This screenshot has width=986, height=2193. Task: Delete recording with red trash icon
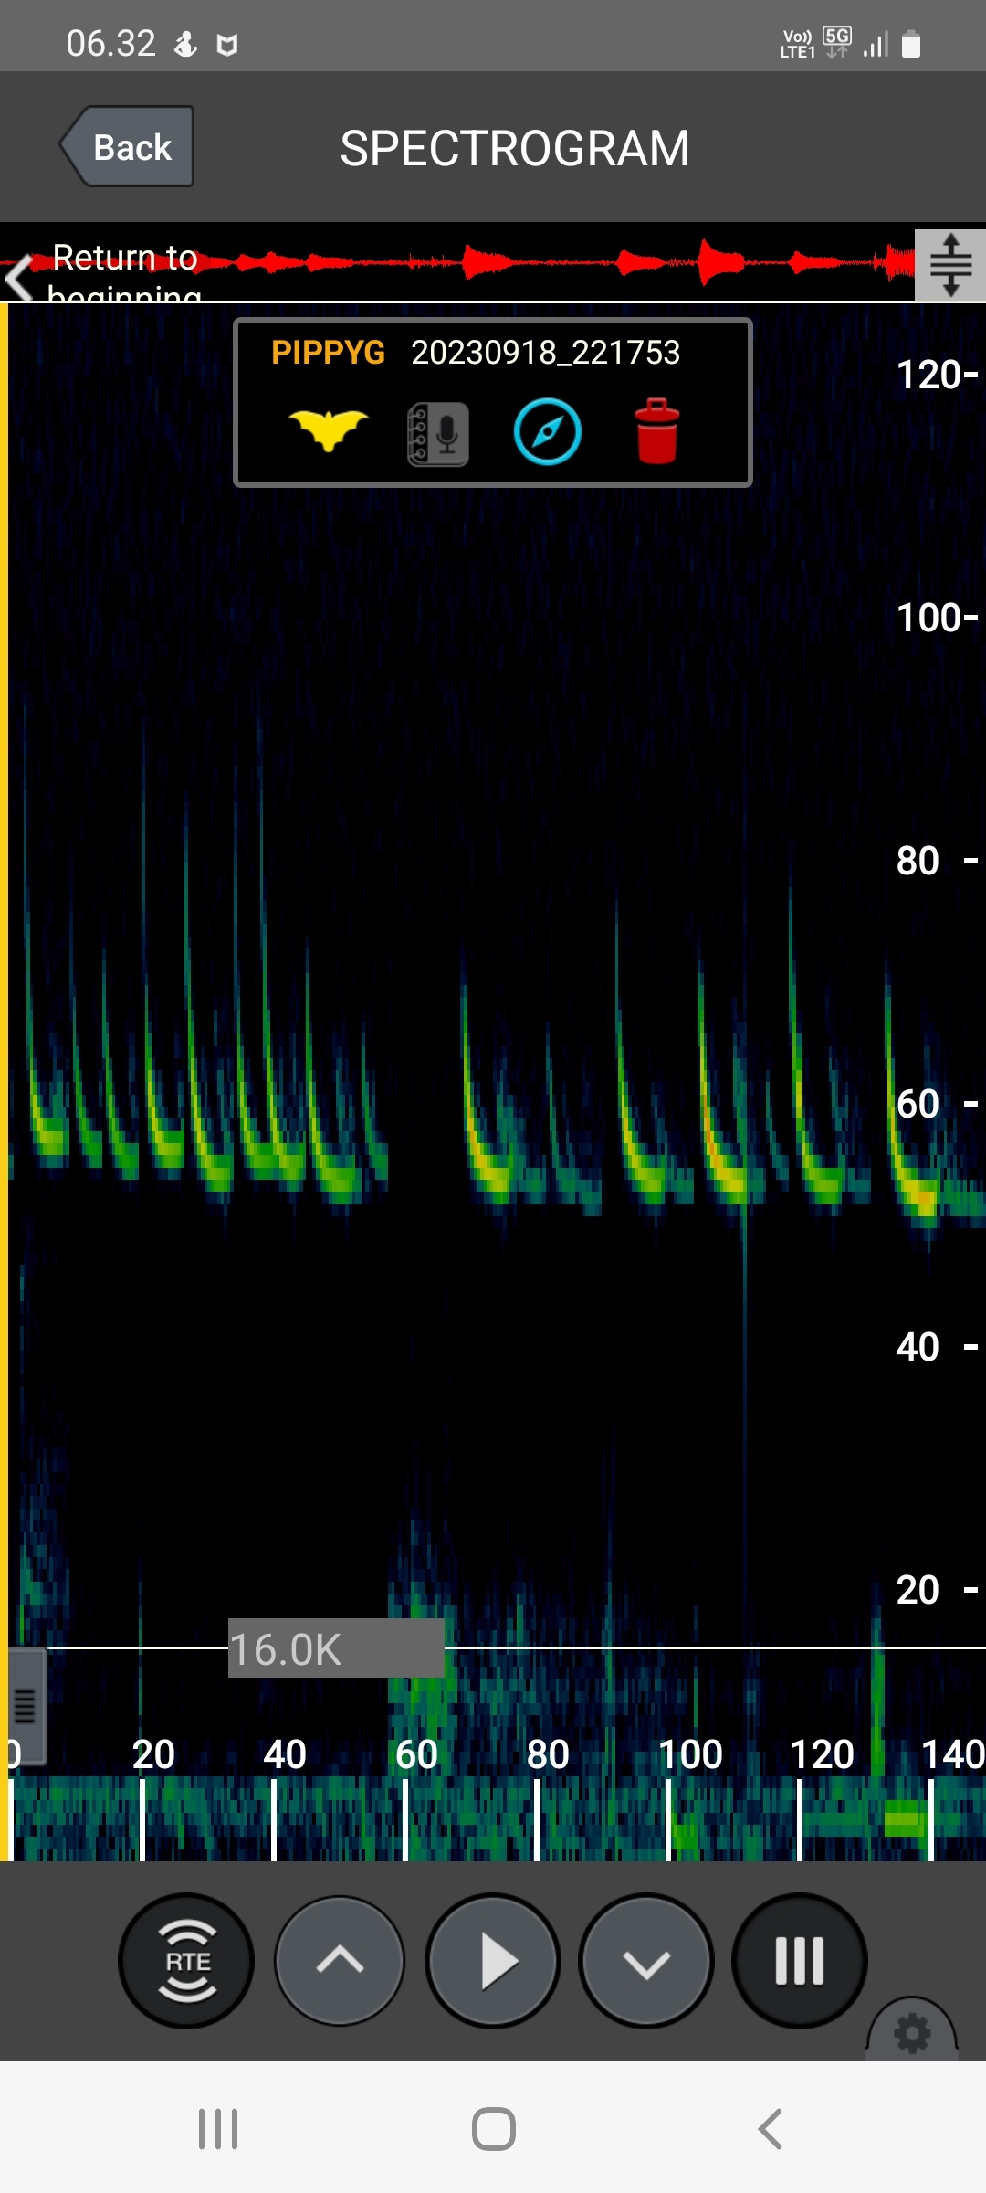tap(656, 431)
